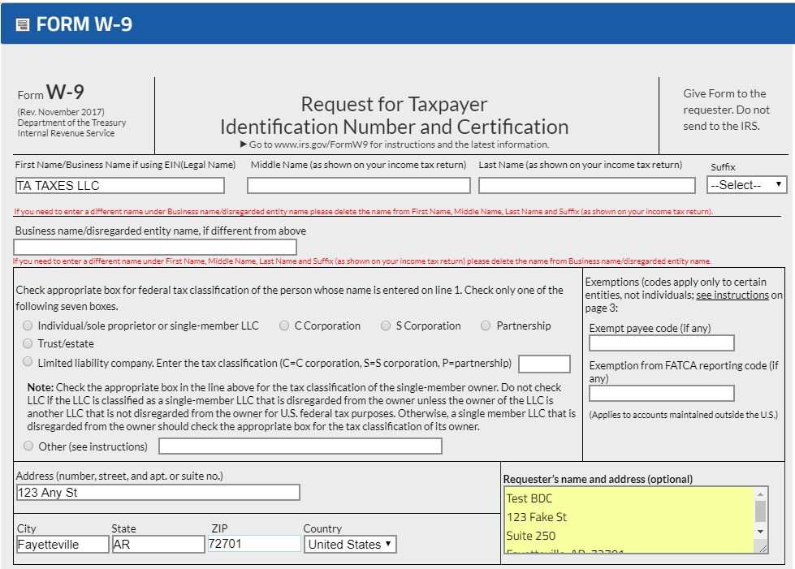Focus the Middle Name input field
The image size is (795, 569).
tap(358, 185)
